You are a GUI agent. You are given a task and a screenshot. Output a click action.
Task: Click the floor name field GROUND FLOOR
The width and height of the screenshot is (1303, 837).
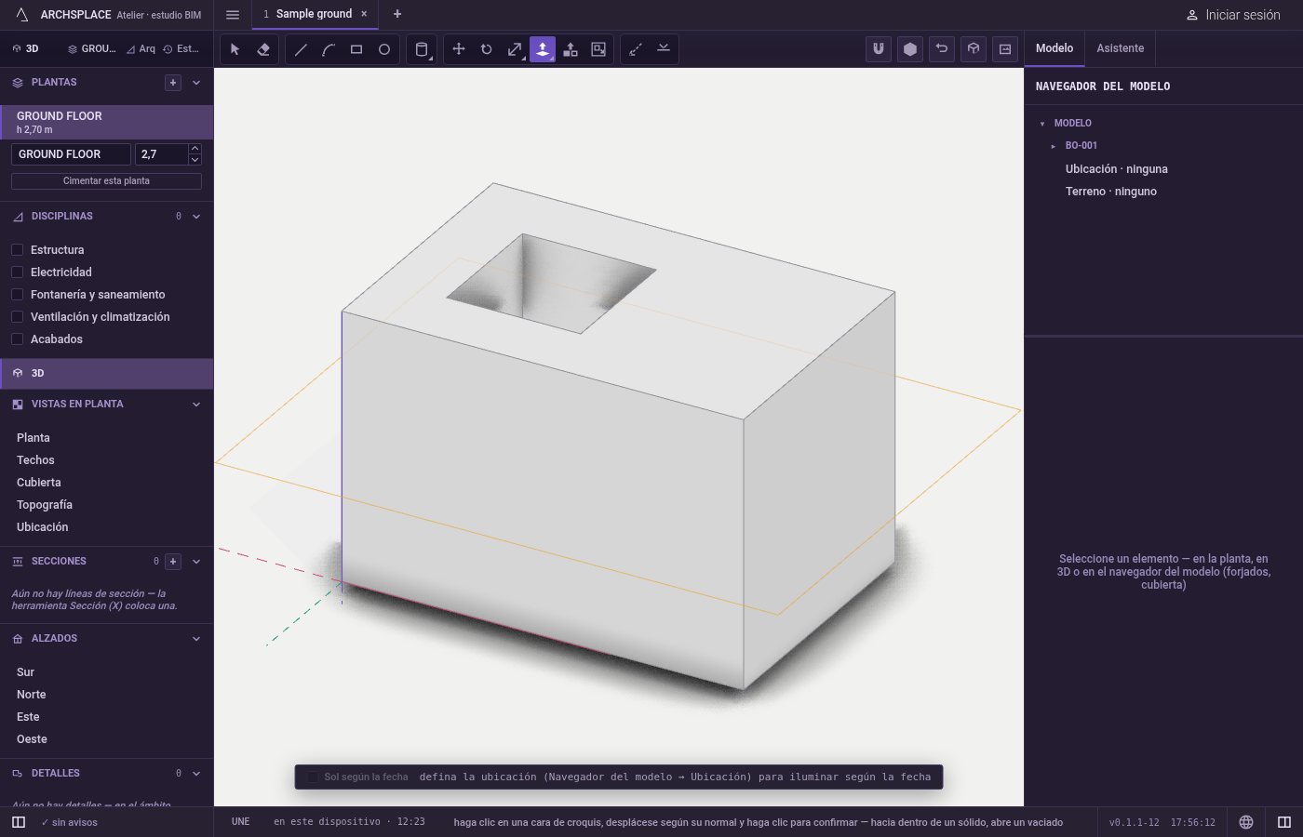[x=71, y=154]
